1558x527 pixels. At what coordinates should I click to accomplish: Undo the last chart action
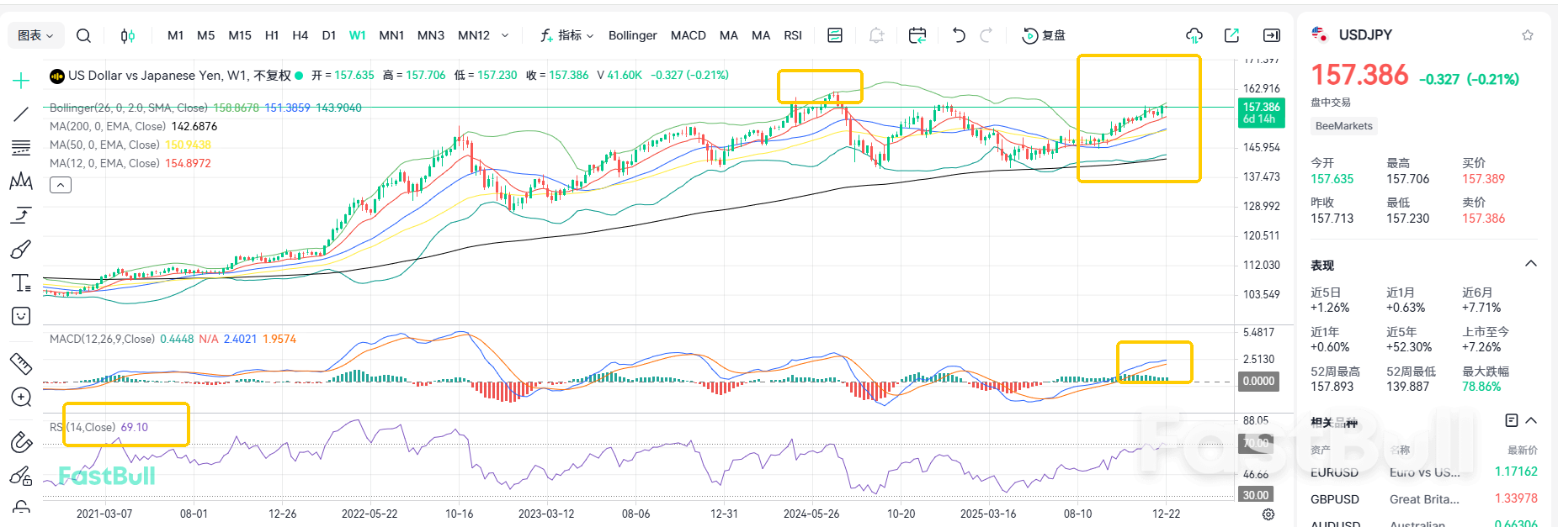(958, 35)
